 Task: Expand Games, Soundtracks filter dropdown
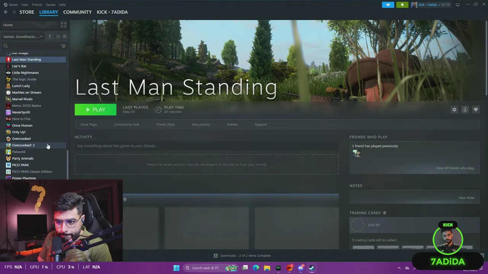[x=23, y=37]
